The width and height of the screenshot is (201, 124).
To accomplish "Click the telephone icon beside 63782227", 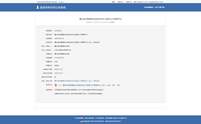I will point(135,2).
